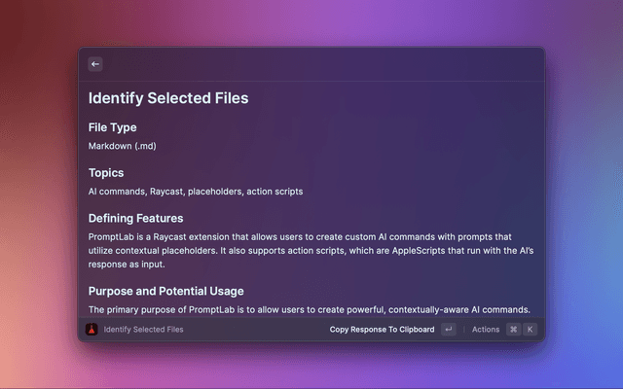
Task: Click the paragraph starting PromptLab is a Raycast
Action: tap(311, 251)
